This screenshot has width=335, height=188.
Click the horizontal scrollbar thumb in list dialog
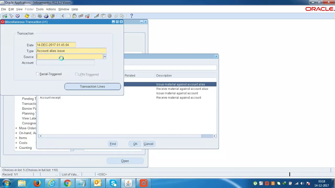(x=207, y=136)
